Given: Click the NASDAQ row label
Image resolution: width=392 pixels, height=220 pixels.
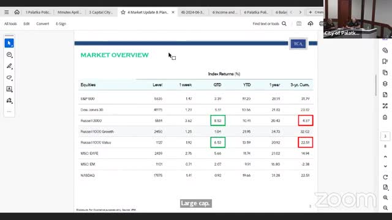Looking at the screenshot, I should click(88, 175).
